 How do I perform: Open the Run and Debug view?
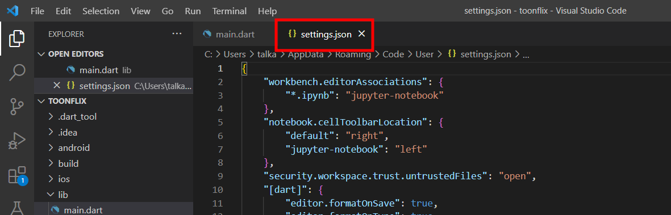click(16, 141)
